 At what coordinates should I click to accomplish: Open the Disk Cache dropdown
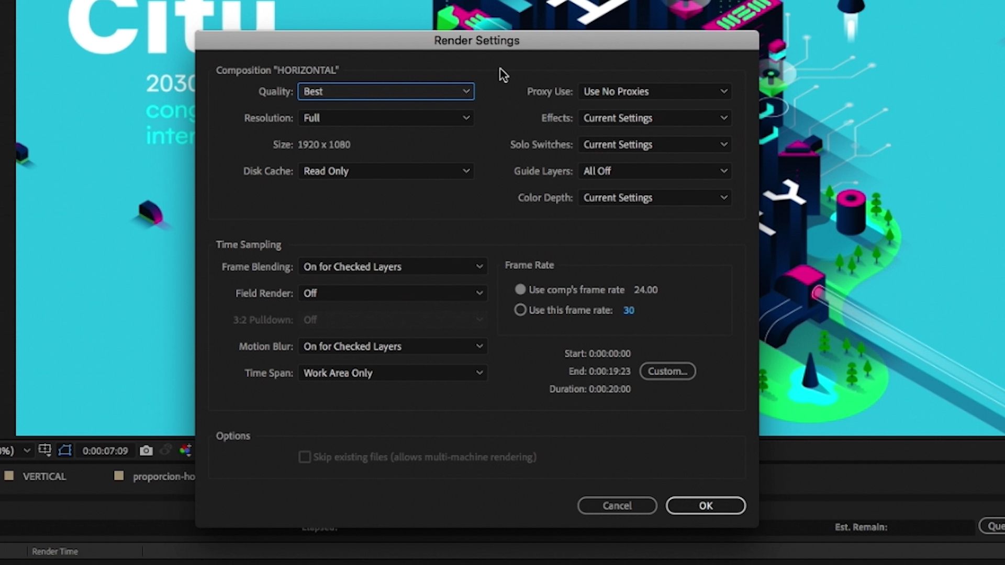pyautogui.click(x=386, y=171)
